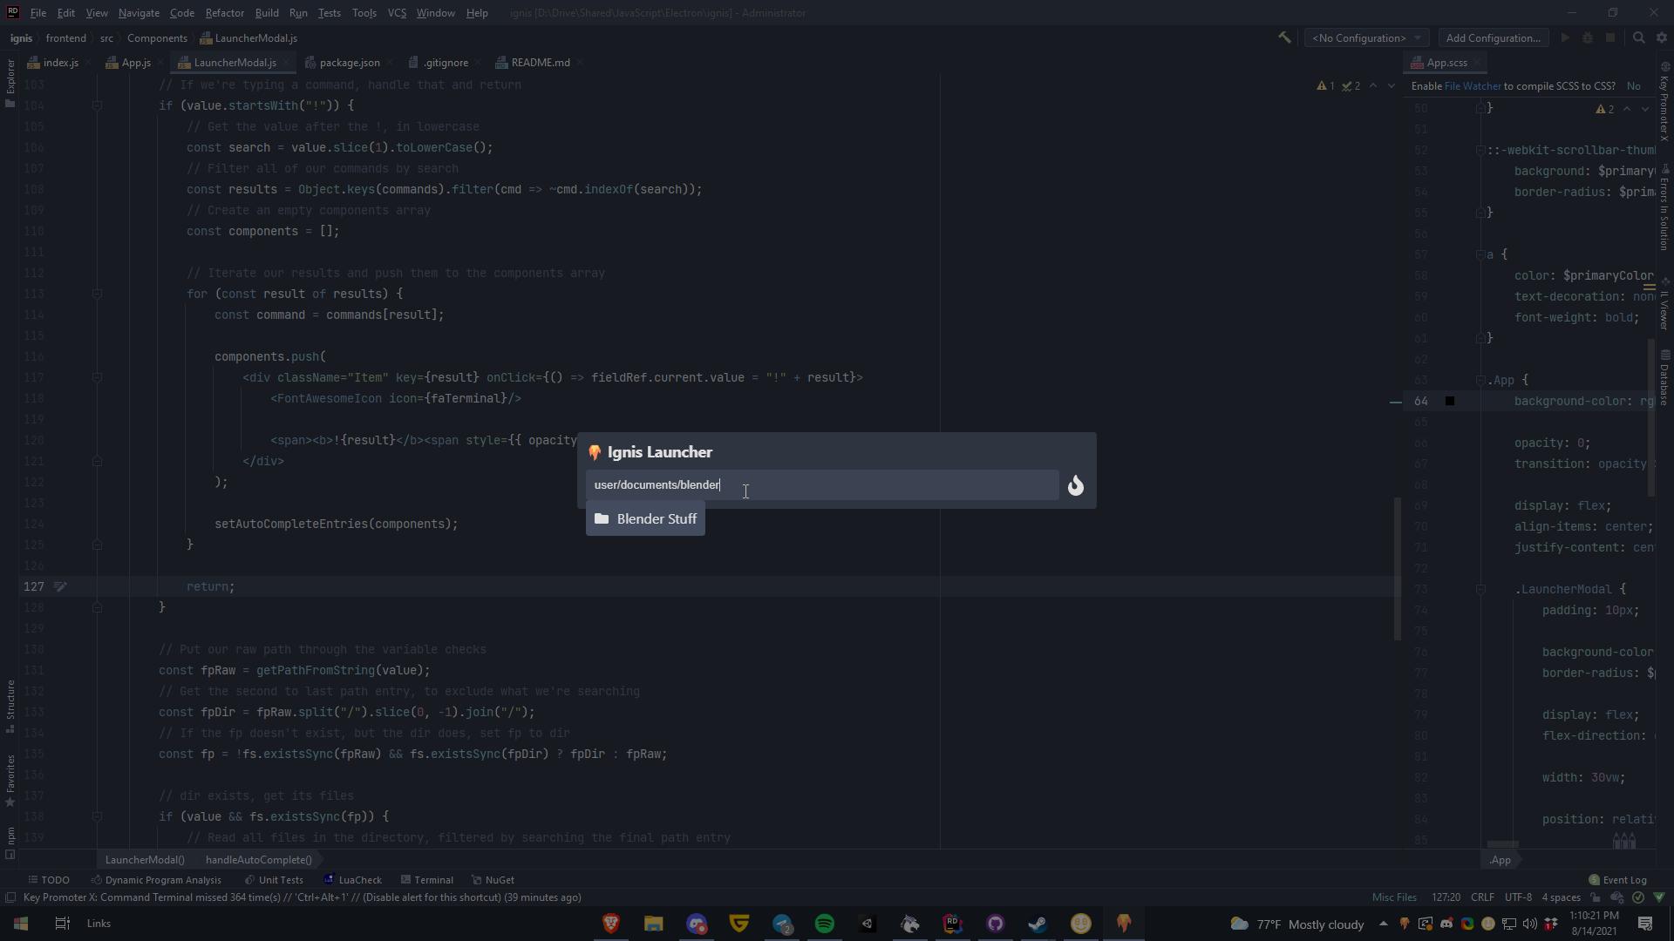The height and width of the screenshot is (941, 1674).
Task: Click ignis in the breadcrumb path
Action: pyautogui.click(x=21, y=38)
